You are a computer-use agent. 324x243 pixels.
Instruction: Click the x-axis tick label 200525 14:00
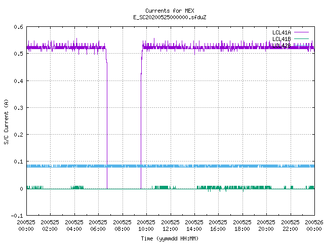[194, 225]
